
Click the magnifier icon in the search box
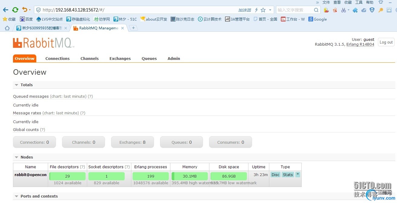316,10
